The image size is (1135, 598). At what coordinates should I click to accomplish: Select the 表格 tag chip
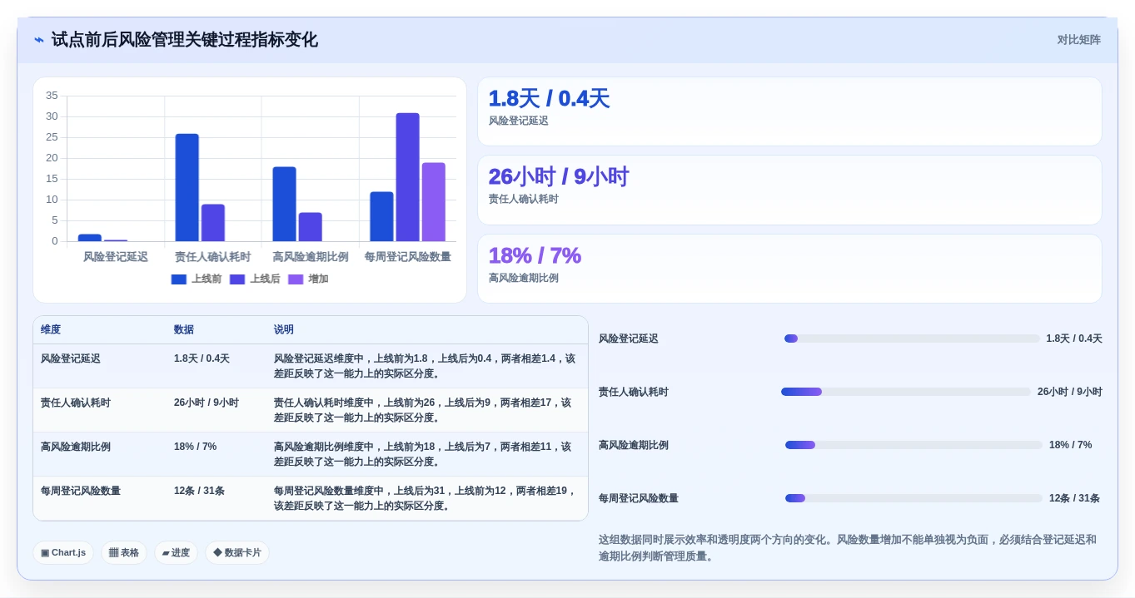(x=124, y=552)
